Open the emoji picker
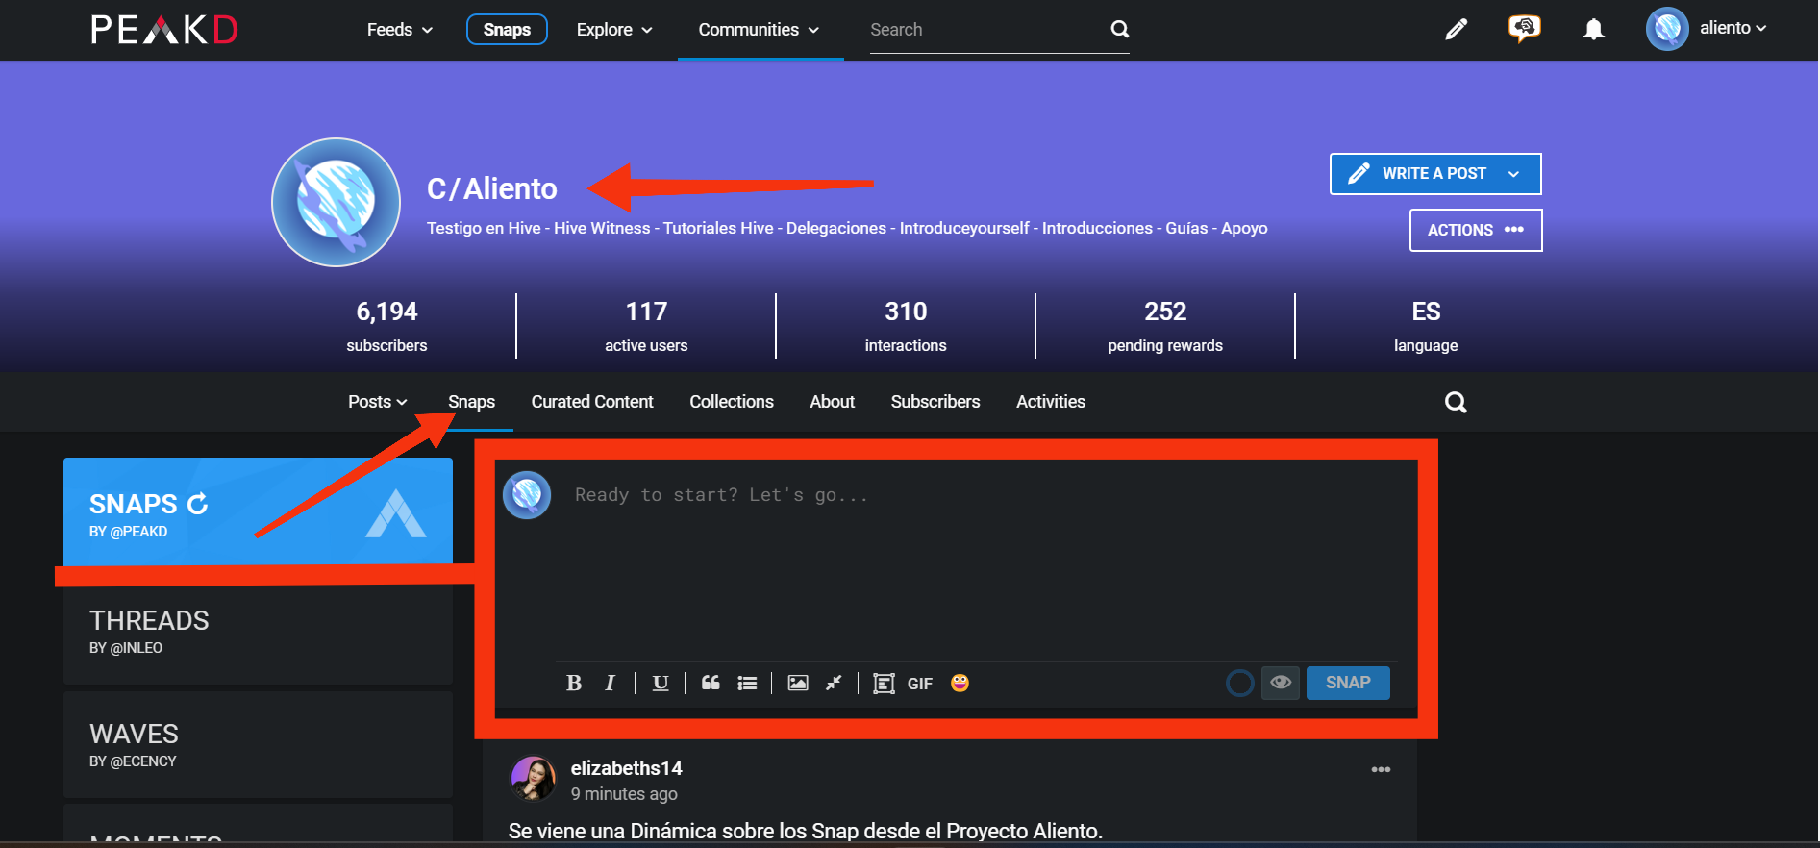The image size is (1820, 848). [960, 683]
